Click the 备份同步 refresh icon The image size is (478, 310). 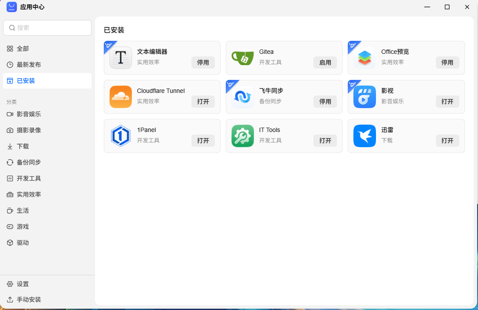coord(10,162)
